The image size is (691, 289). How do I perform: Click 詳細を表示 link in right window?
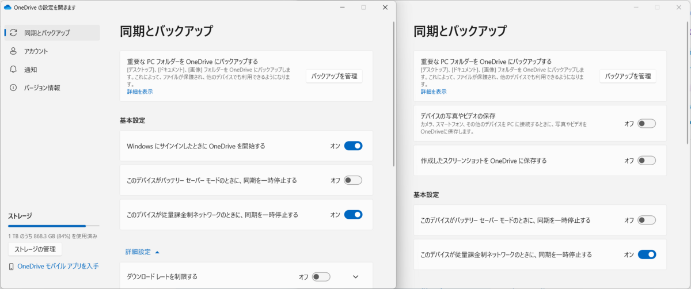(434, 92)
